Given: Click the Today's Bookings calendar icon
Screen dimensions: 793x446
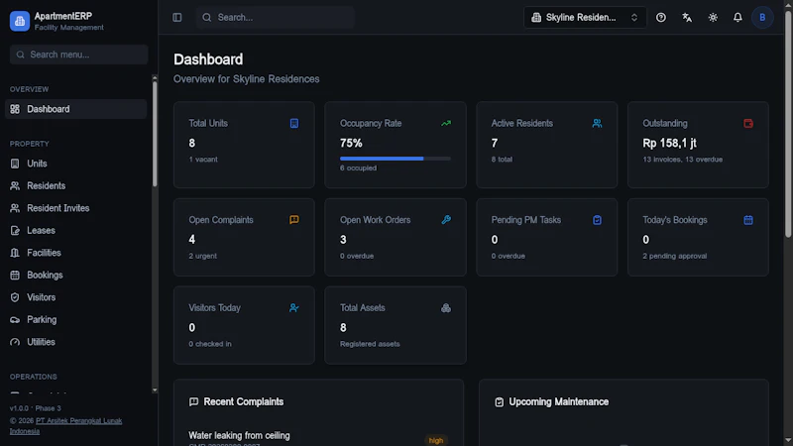Looking at the screenshot, I should tap(748, 220).
